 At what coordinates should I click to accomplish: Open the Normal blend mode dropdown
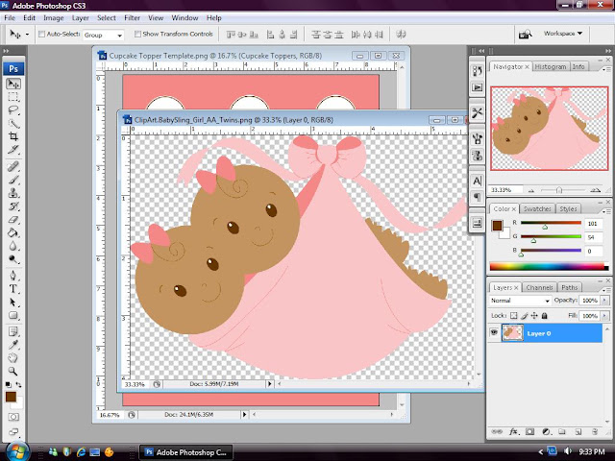(x=520, y=301)
